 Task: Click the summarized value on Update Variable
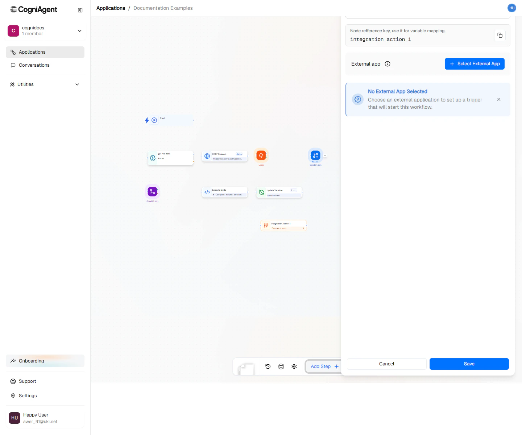[273, 195]
